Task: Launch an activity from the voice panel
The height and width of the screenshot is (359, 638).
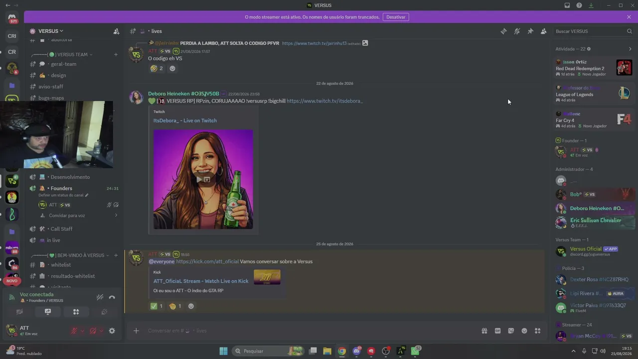Action: click(x=76, y=312)
